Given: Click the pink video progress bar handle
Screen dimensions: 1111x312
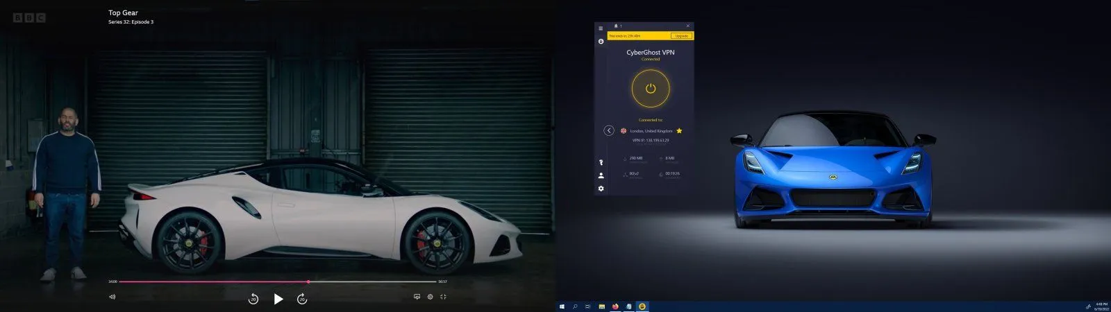Looking at the screenshot, I should coord(308,281).
